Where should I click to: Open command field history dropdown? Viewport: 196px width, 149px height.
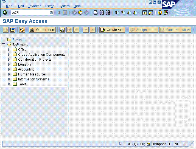(51, 12)
